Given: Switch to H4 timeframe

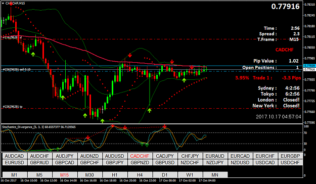Looking at the screenshot, I should coord(140,175).
